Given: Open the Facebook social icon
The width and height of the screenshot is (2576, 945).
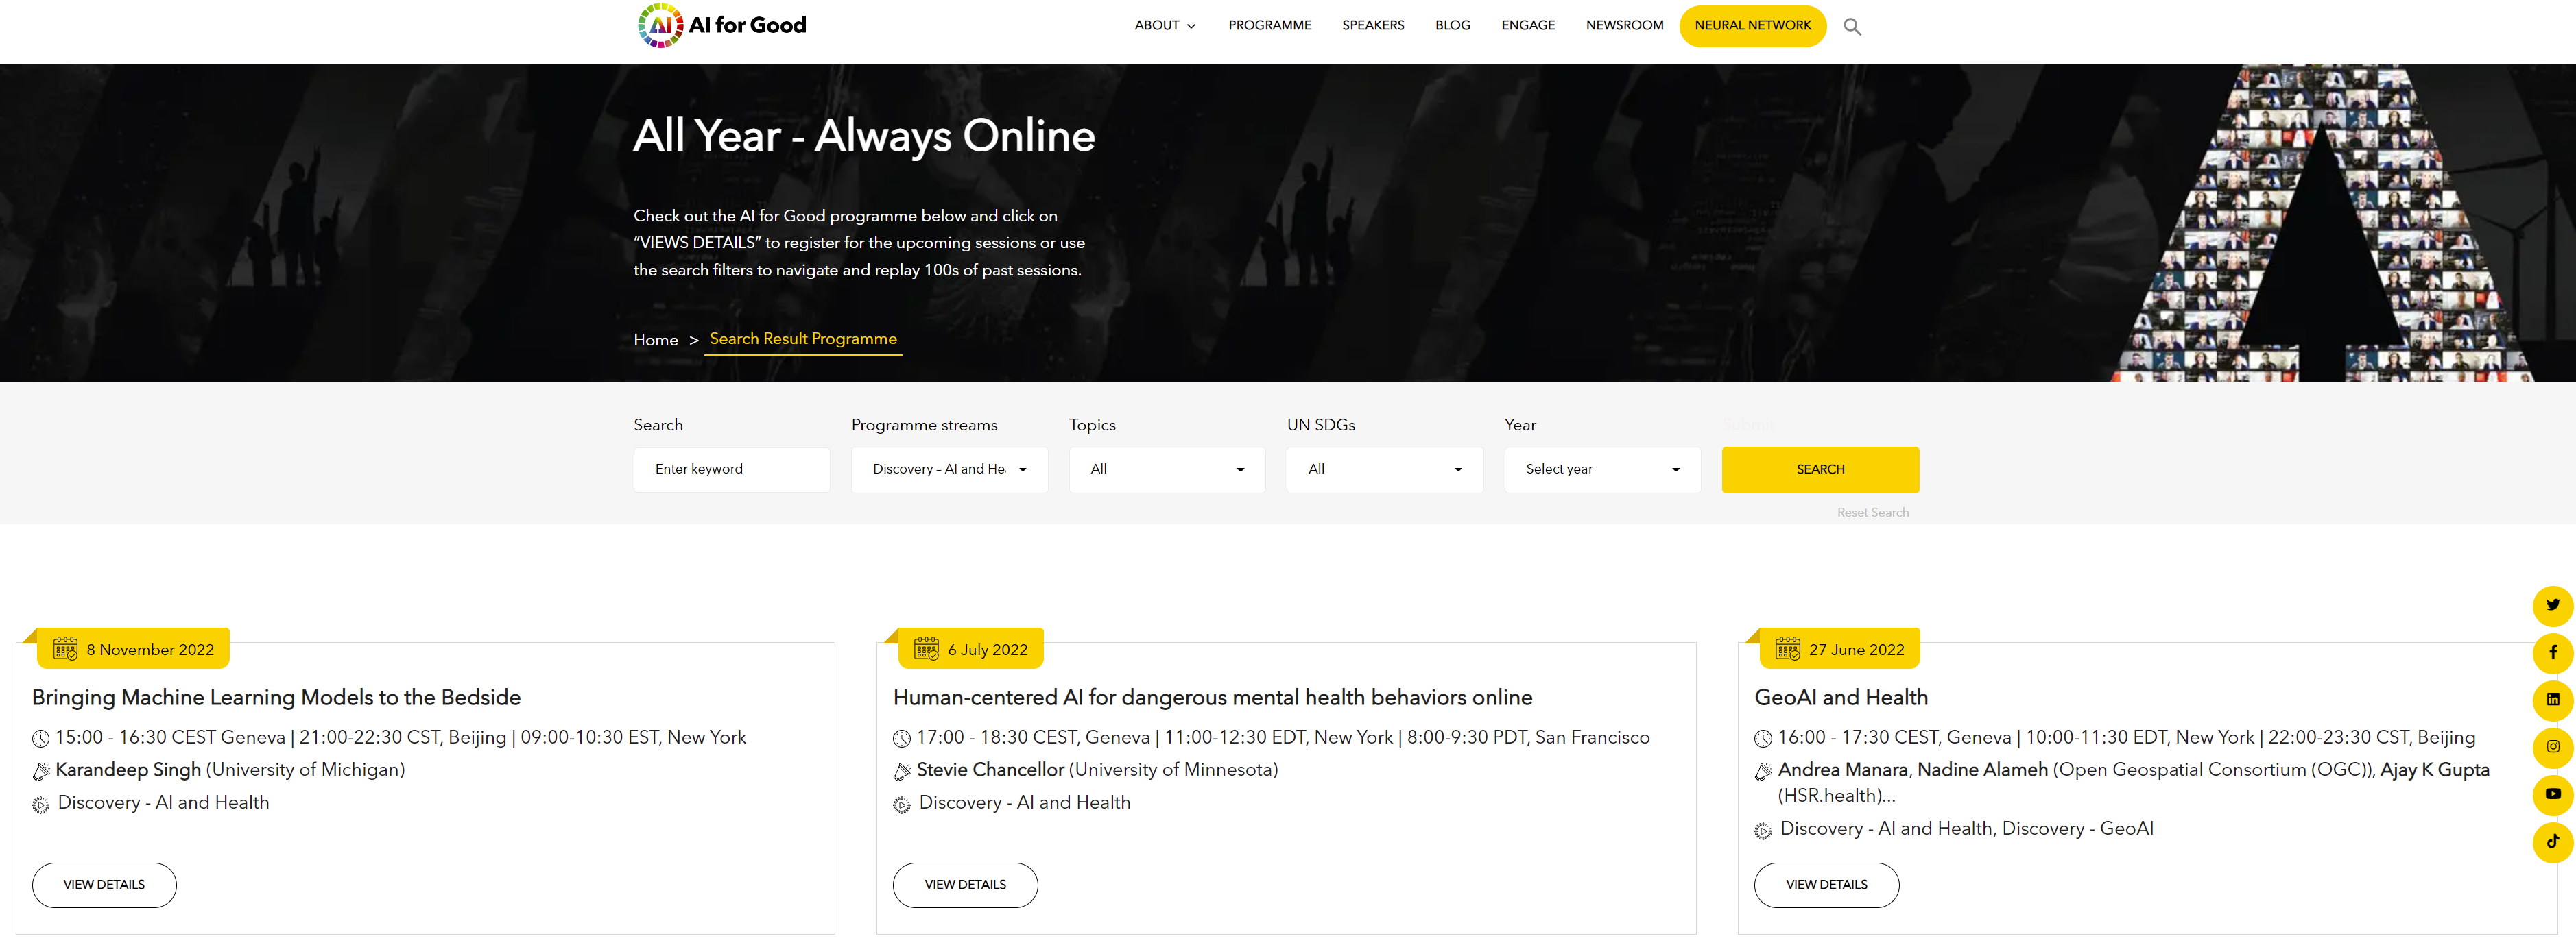Looking at the screenshot, I should point(2552,652).
